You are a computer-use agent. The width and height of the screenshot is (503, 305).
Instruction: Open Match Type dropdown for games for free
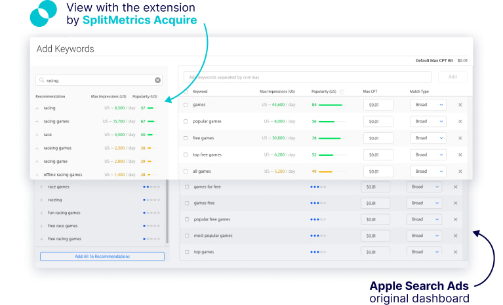pos(424,187)
